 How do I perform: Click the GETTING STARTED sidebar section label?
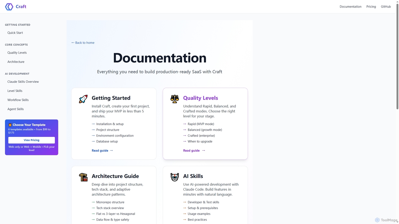click(x=17, y=25)
